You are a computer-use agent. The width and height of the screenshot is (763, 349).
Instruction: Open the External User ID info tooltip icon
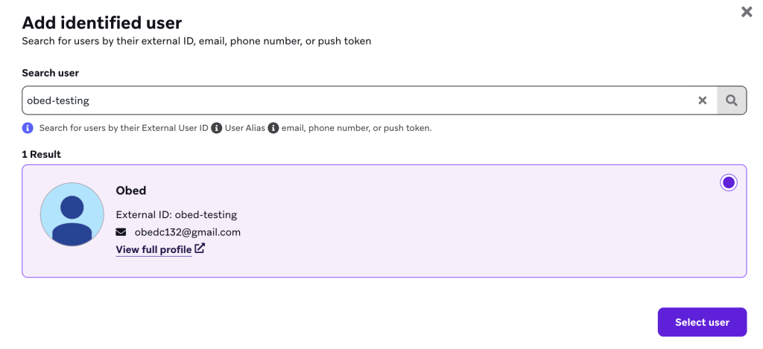pos(217,128)
